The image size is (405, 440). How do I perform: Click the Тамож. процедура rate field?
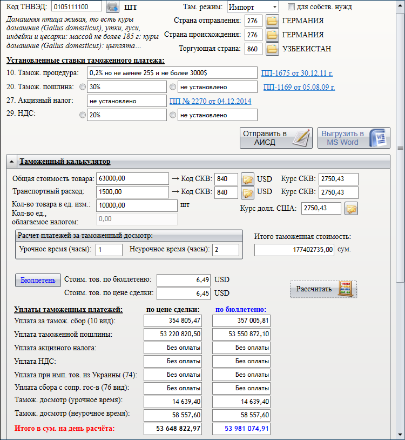point(172,73)
